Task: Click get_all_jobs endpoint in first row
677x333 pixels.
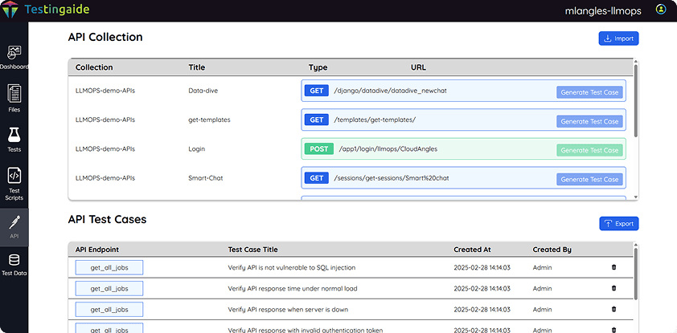Action: tap(109, 267)
